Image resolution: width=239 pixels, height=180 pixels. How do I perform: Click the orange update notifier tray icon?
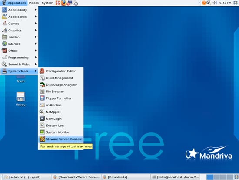coord(204,3)
